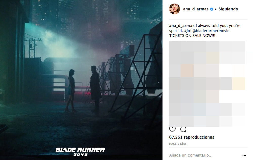
Task: Open ana_d_armas profile from header username
Action: click(196, 9)
